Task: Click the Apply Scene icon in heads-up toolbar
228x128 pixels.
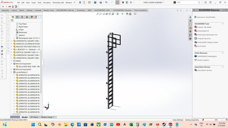Action: click(130, 14)
